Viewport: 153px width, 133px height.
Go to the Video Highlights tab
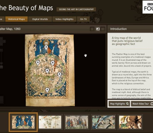tap(64, 19)
